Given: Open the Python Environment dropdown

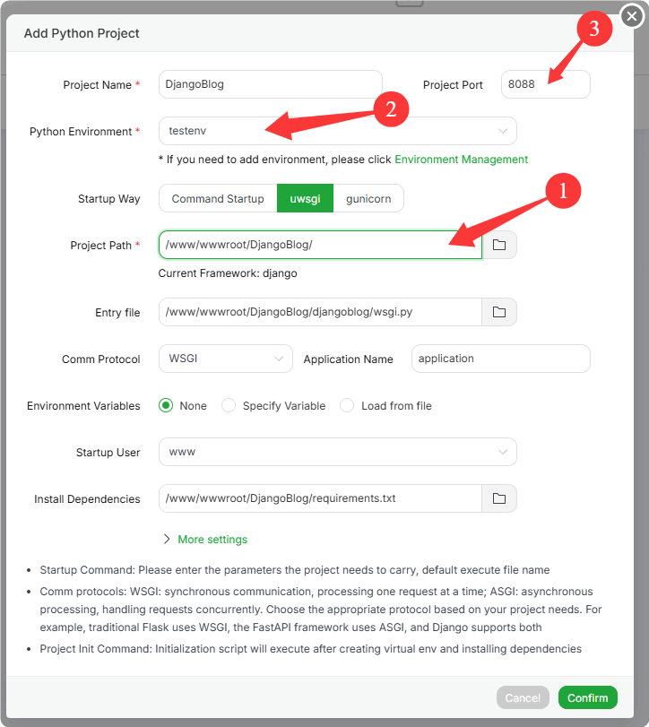Looking at the screenshot, I should [x=337, y=131].
